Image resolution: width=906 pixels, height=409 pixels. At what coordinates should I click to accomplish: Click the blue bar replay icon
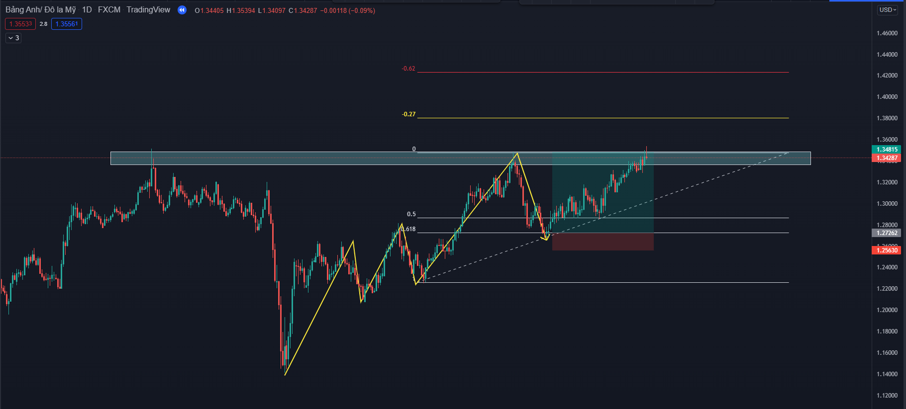182,10
